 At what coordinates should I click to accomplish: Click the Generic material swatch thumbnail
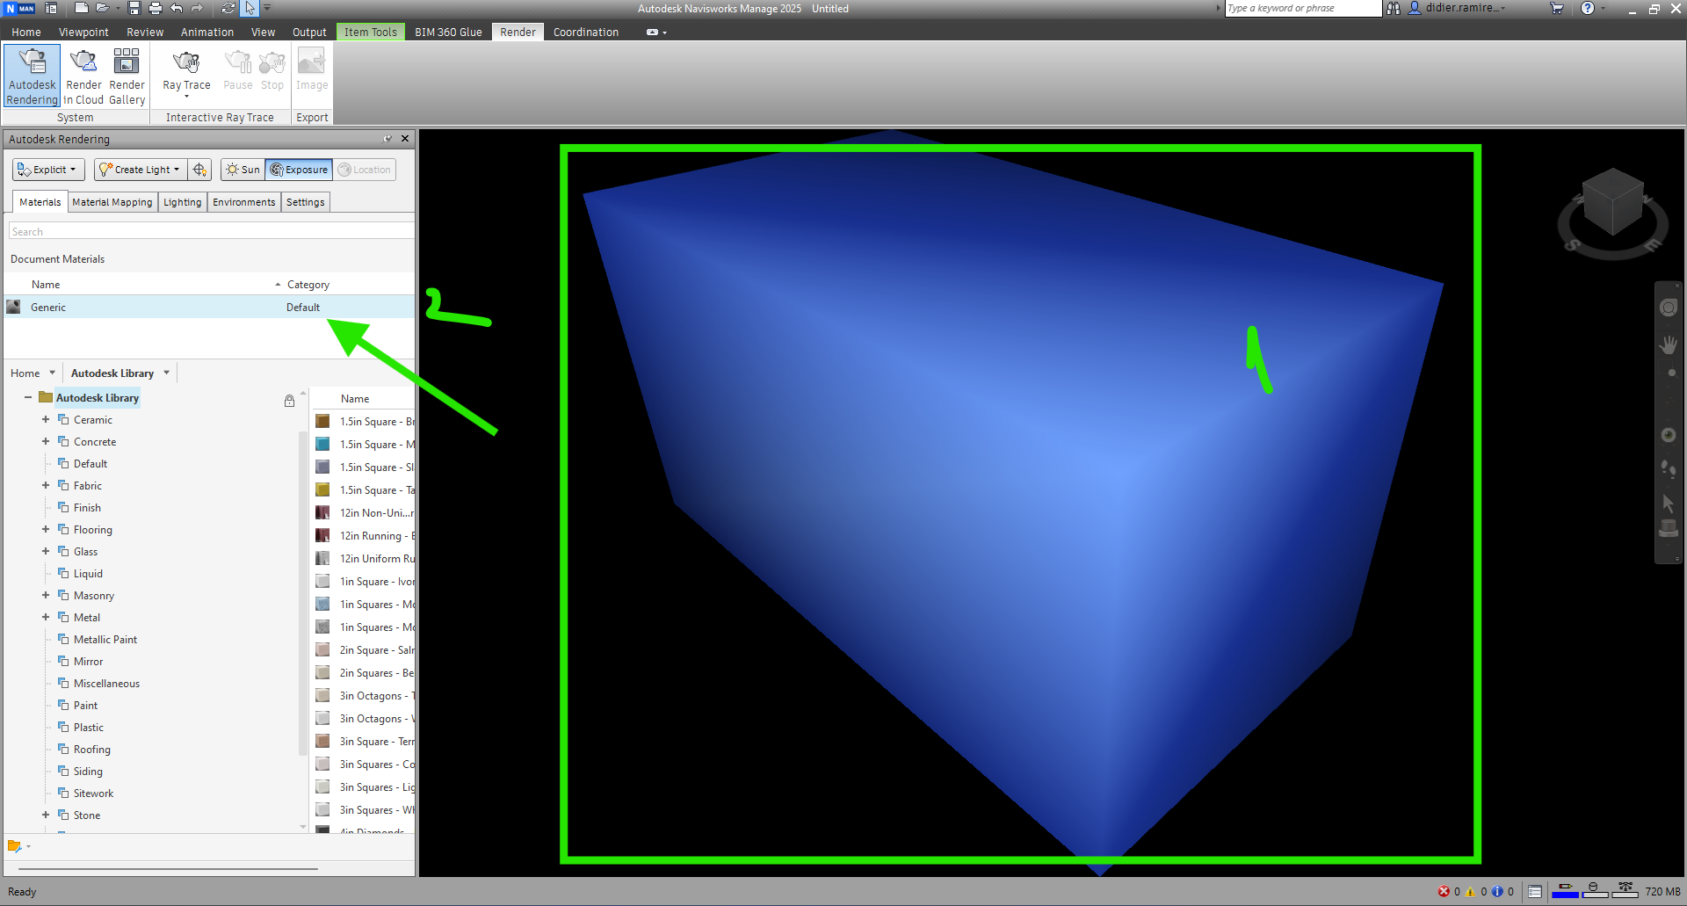click(13, 307)
